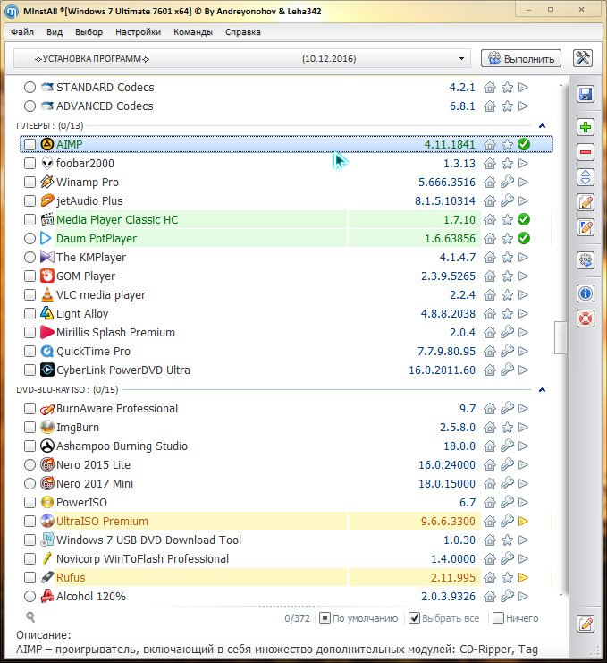607x663 pixels.
Task: Click the blue info icon in sidebar
Action: [586, 293]
